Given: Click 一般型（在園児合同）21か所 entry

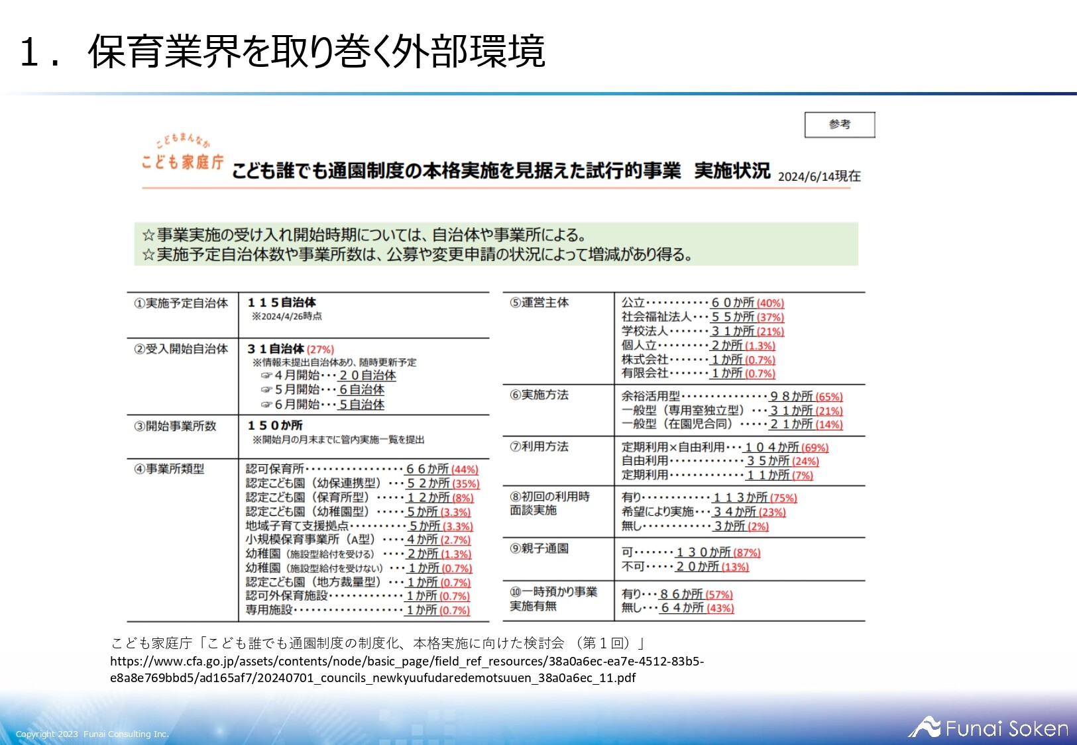Looking at the screenshot, I should tap(732, 424).
